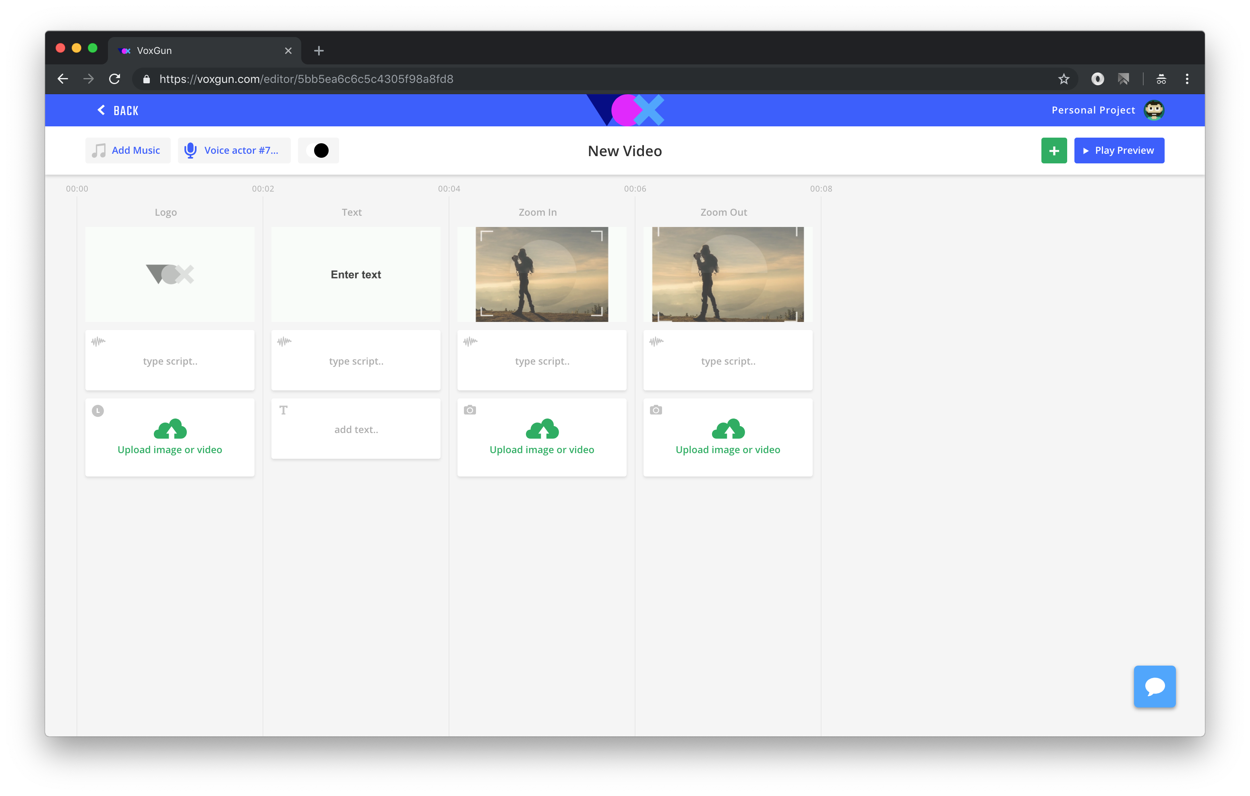Open the blue chat support bubble

1154,686
